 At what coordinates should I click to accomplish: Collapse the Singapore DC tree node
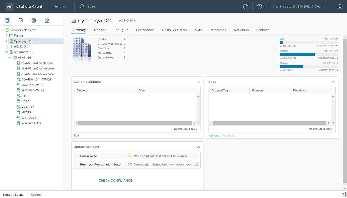tap(7, 52)
